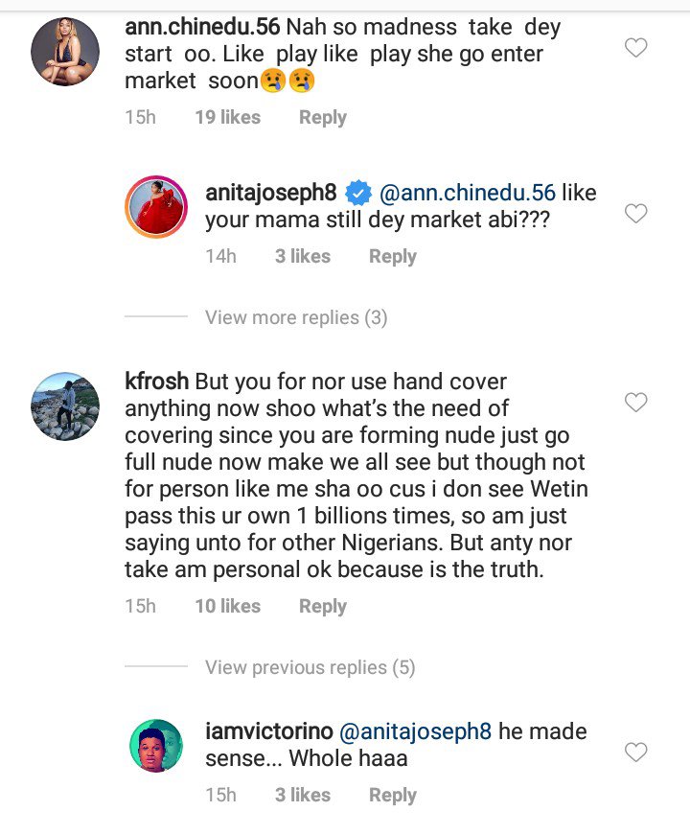
Task: Reply to iamvictorino's comment
Action: point(392,796)
